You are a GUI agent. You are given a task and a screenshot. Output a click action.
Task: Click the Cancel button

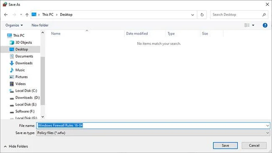point(254,145)
